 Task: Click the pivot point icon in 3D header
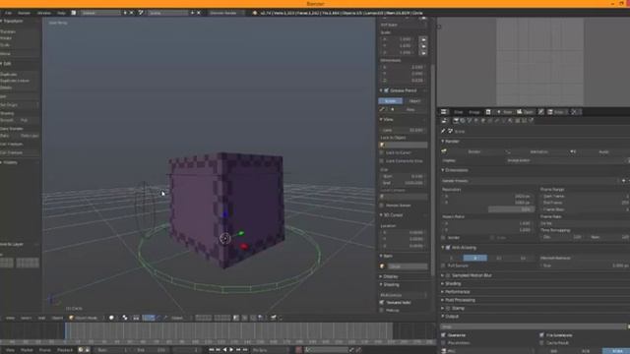(x=125, y=318)
